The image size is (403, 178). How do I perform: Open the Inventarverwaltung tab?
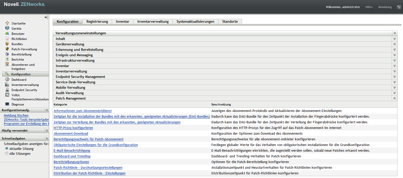(x=153, y=21)
